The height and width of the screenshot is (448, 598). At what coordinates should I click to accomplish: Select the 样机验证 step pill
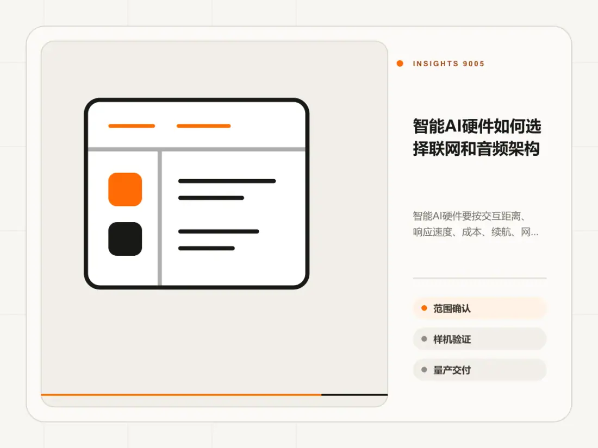479,339
